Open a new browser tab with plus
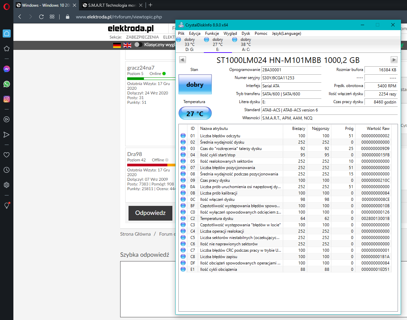 click(151, 5)
